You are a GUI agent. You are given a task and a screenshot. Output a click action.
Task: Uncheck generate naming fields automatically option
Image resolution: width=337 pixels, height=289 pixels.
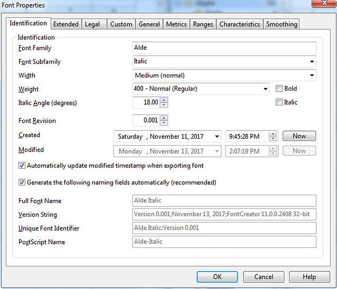(x=22, y=182)
